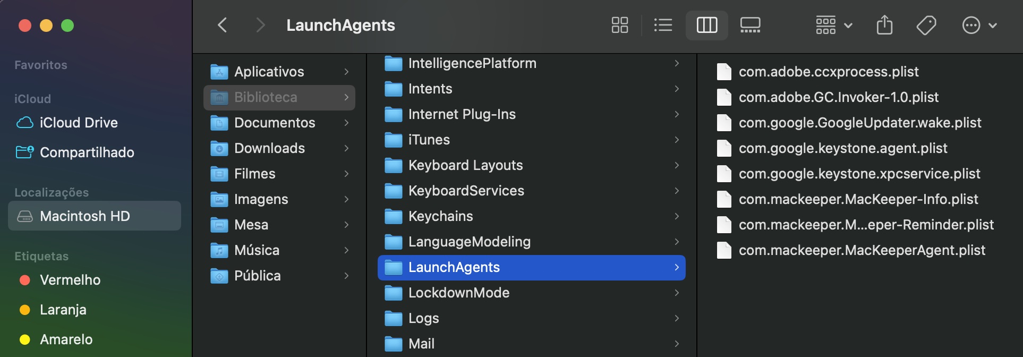This screenshot has width=1023, height=357.
Task: Select com.mackeeper.MacKeeperAgent.plist file
Action: 862,250
